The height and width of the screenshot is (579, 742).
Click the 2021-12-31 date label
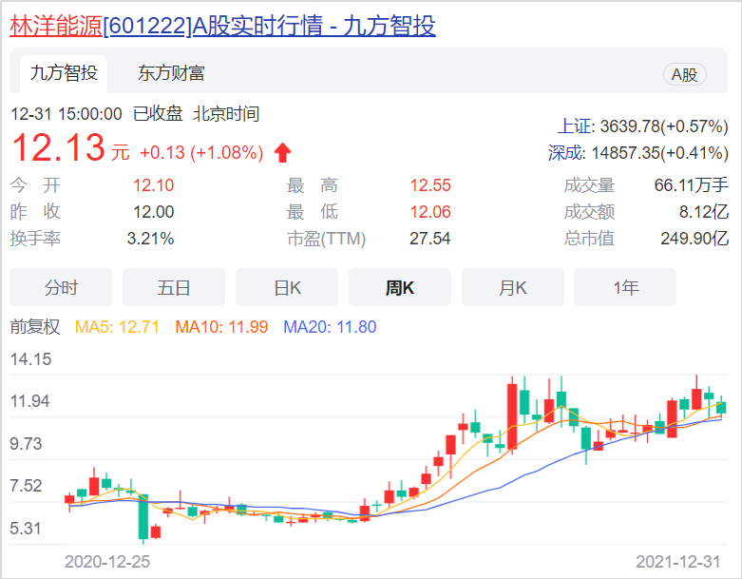coord(678,562)
